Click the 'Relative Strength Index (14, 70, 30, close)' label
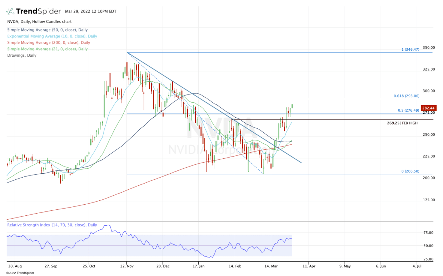Image resolution: width=443 pixels, height=276 pixels. point(52,225)
